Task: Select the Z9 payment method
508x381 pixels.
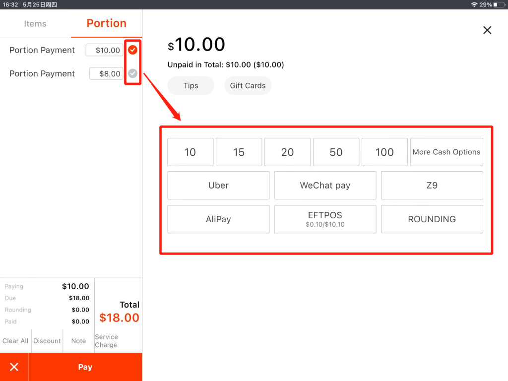Action: pos(432,186)
